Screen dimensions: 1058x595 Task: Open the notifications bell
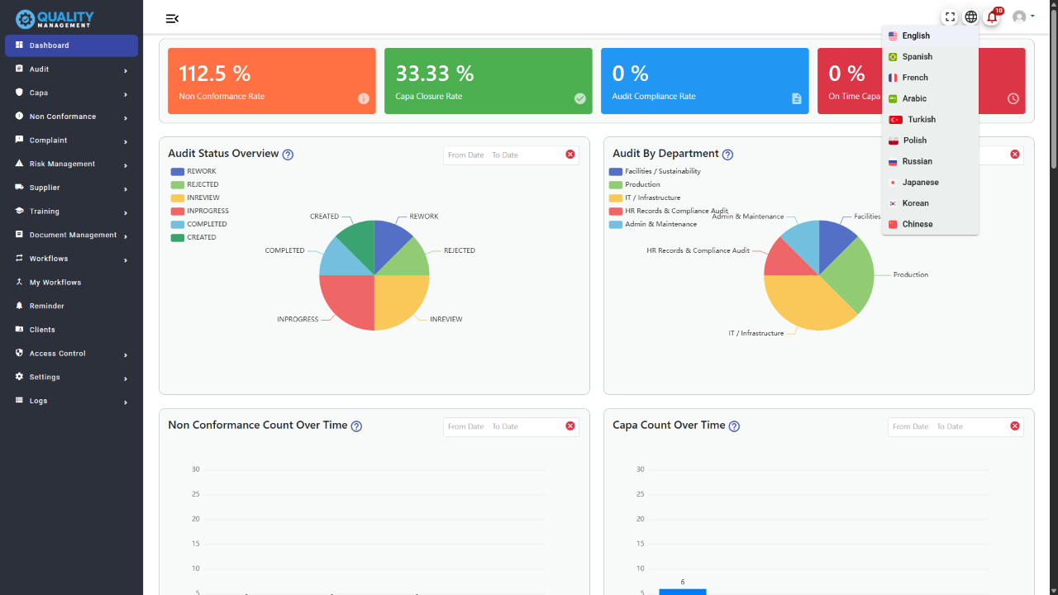[x=992, y=17]
